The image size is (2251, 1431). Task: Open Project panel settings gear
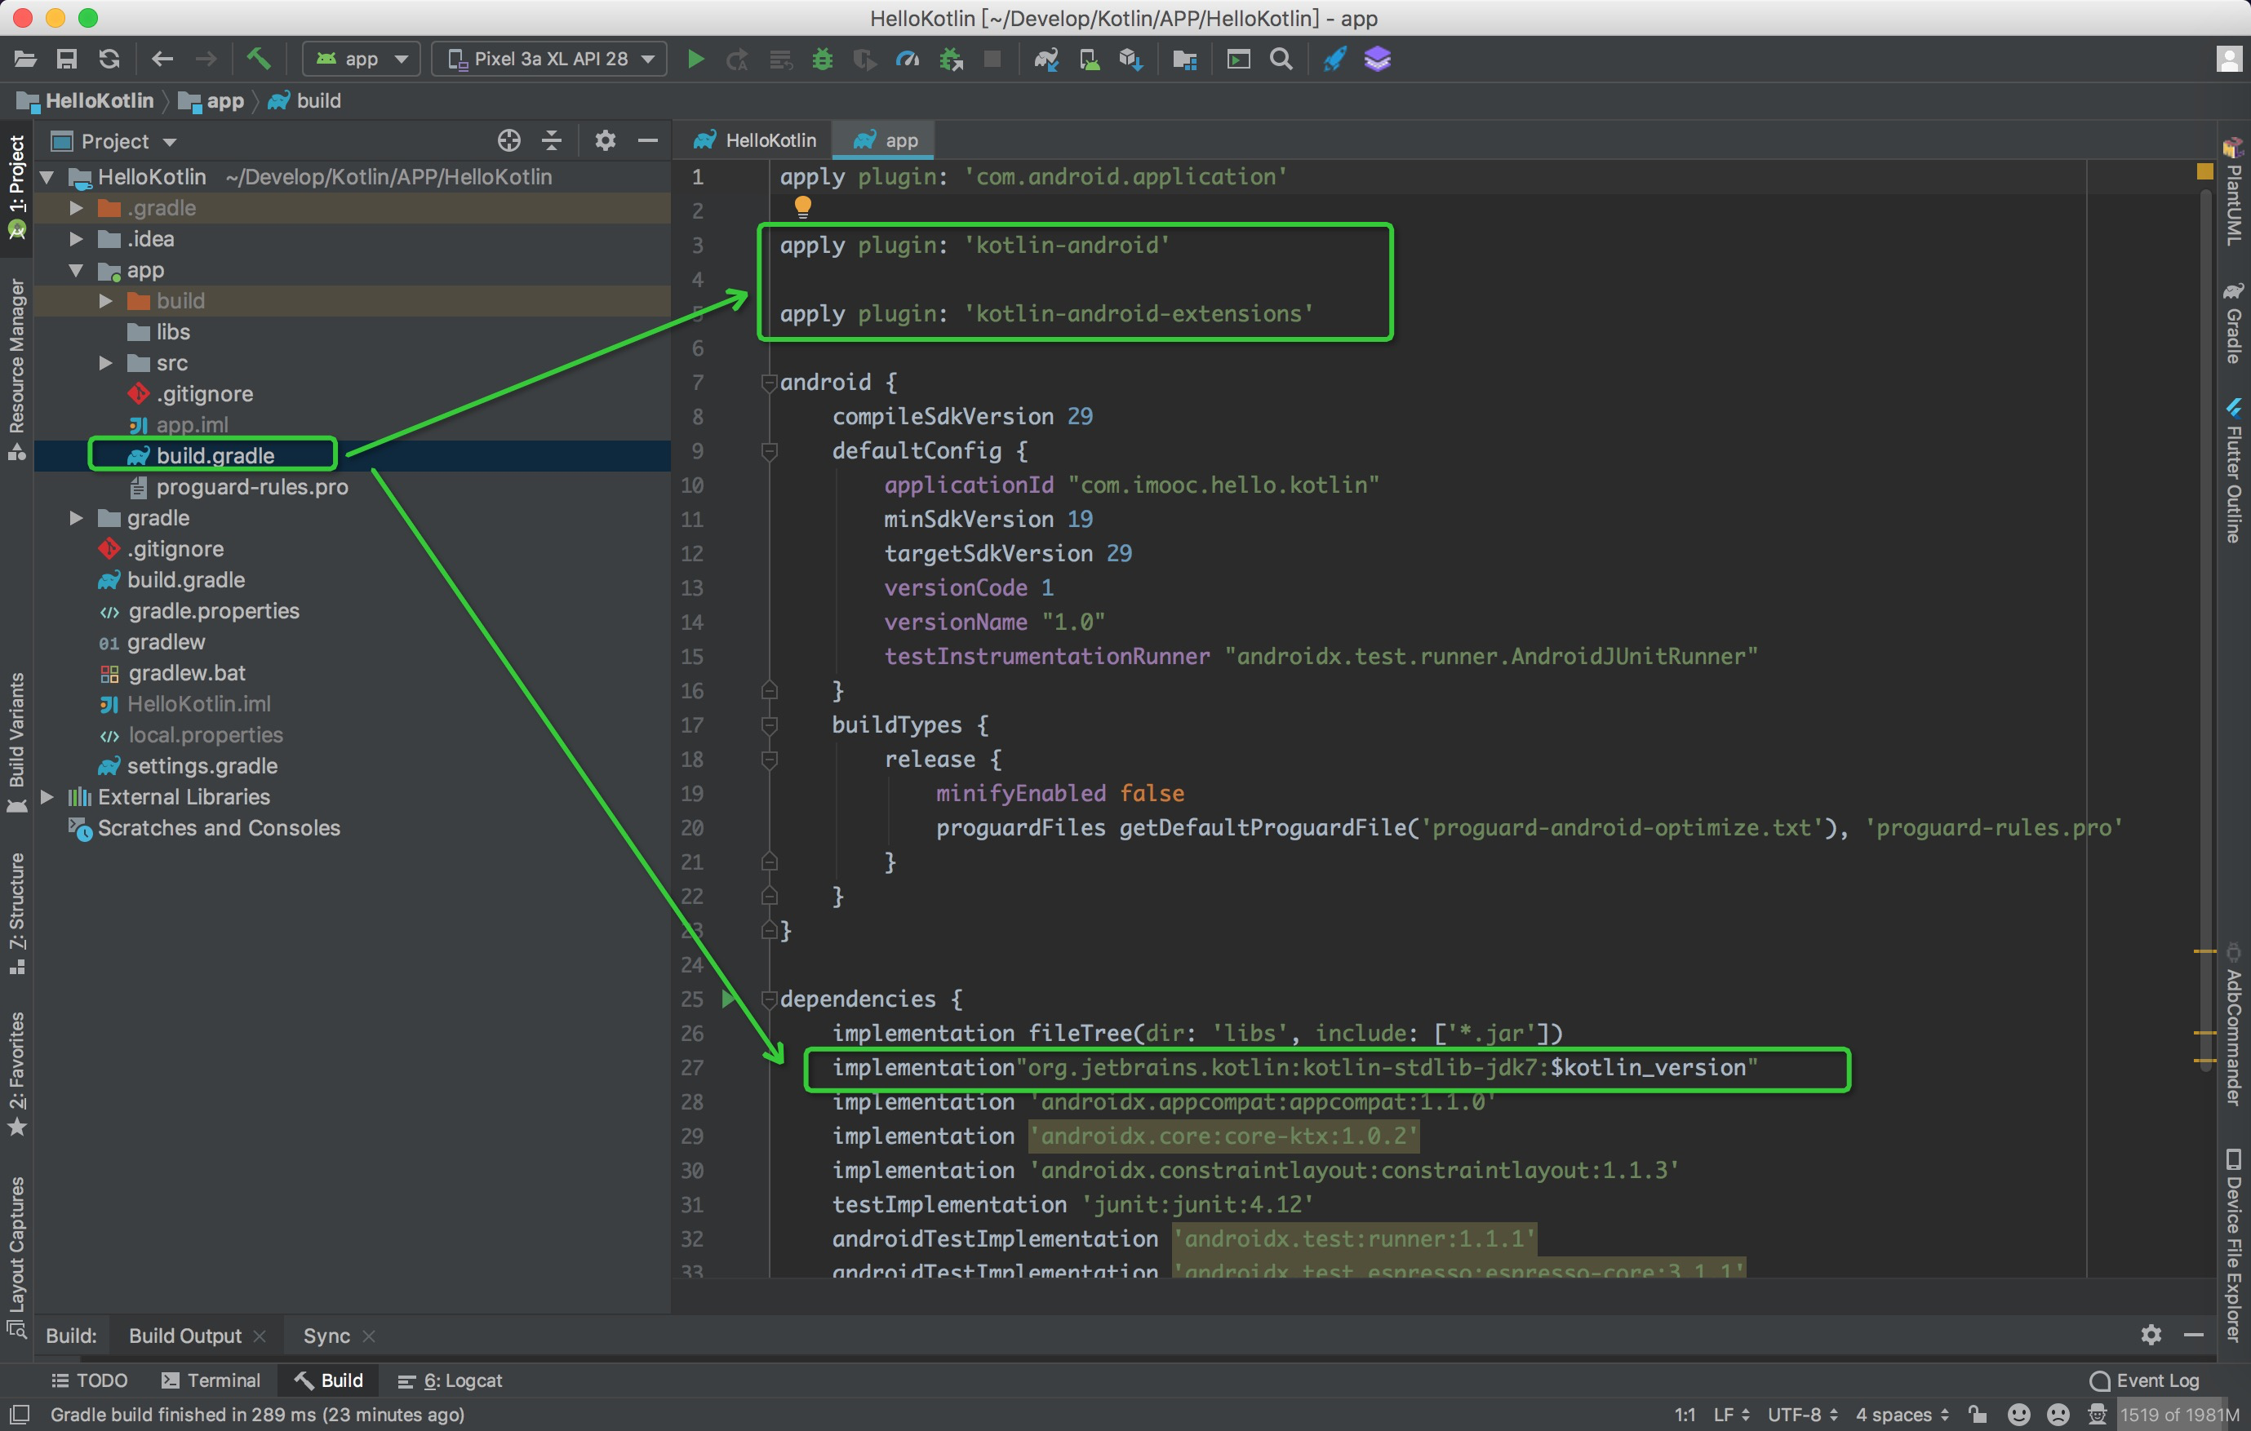pos(606,141)
